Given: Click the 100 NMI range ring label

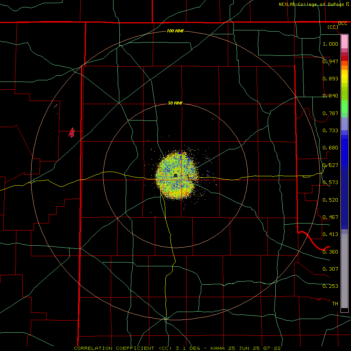Looking at the screenshot, I should click(175, 31).
